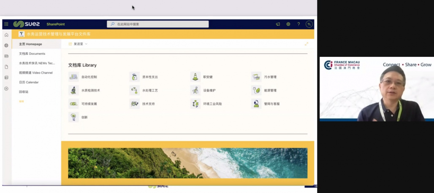Open the 技术支持 library icon

click(x=135, y=104)
